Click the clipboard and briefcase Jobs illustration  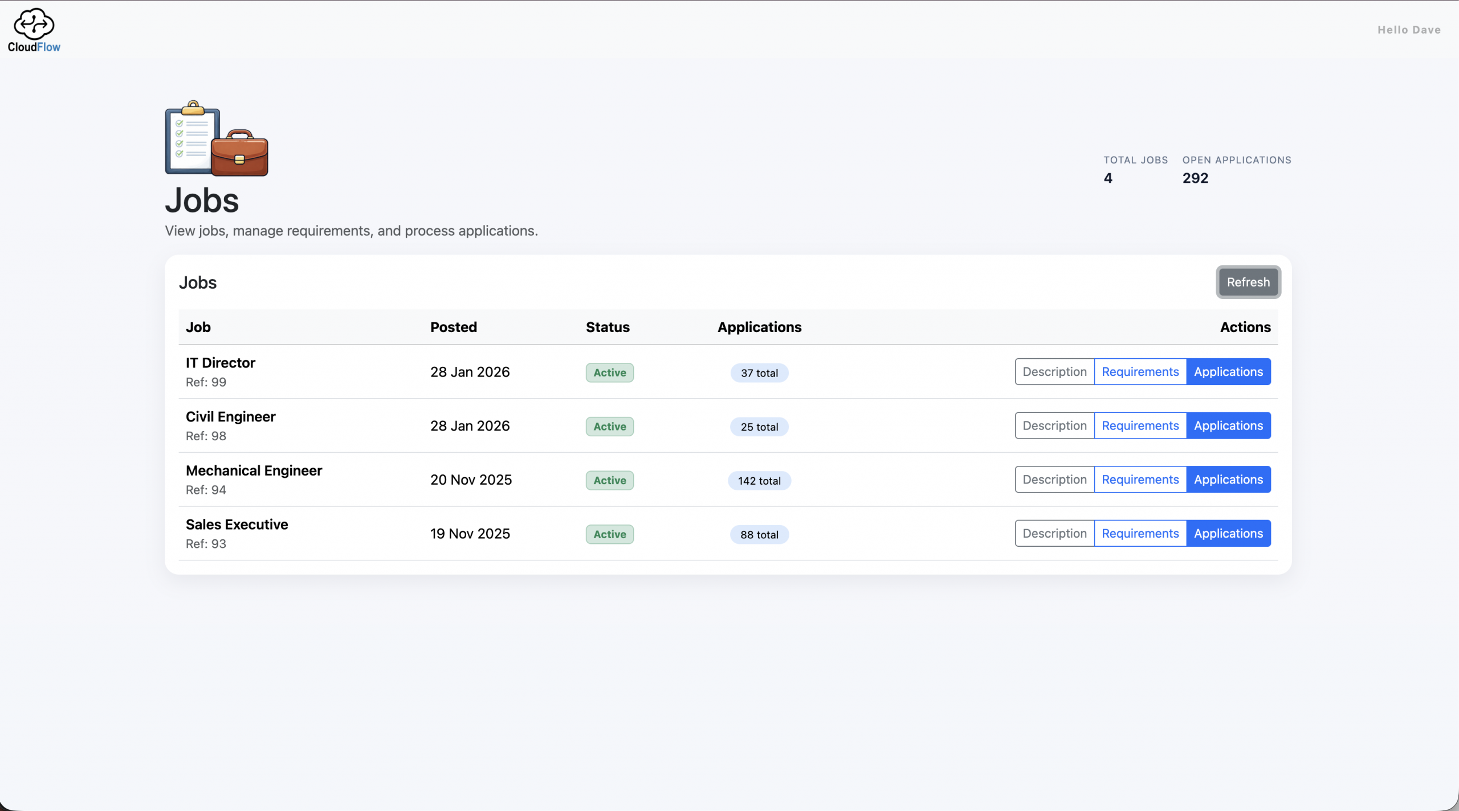click(x=216, y=139)
